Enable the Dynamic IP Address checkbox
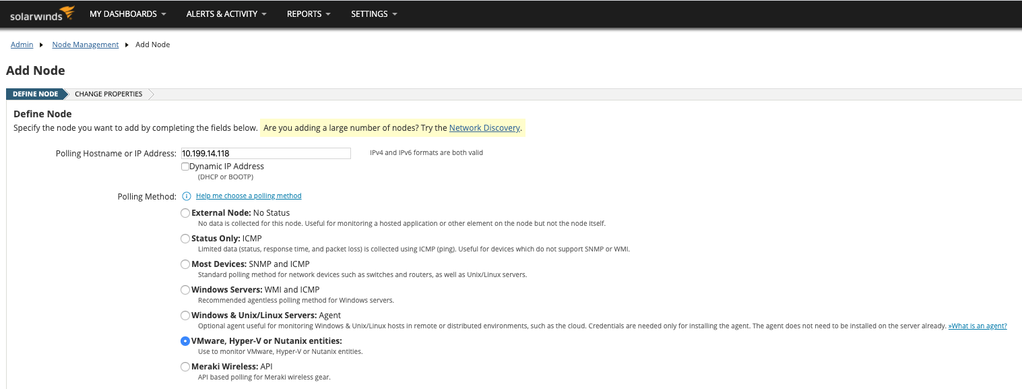The height and width of the screenshot is (389, 1022). point(185,167)
